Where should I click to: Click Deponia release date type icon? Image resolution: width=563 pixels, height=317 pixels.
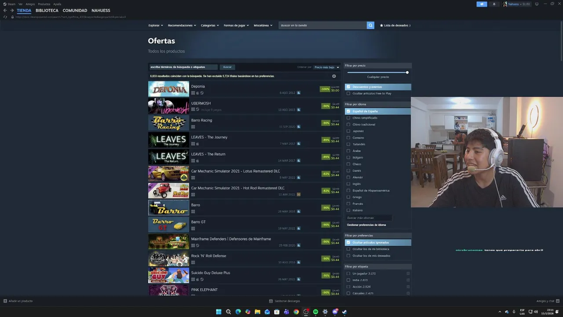[x=299, y=93]
